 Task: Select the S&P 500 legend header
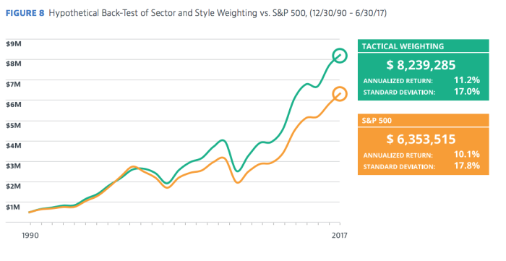[x=424, y=120]
